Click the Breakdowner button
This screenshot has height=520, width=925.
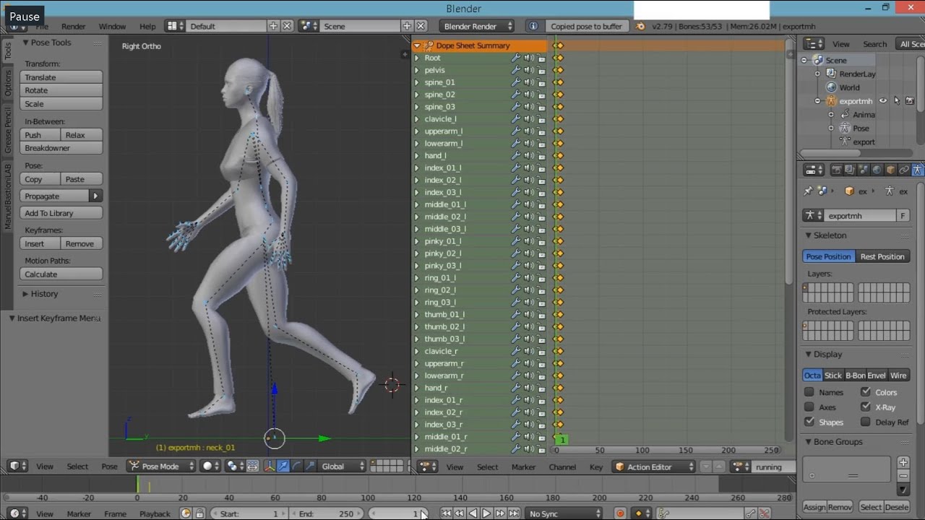click(x=61, y=148)
